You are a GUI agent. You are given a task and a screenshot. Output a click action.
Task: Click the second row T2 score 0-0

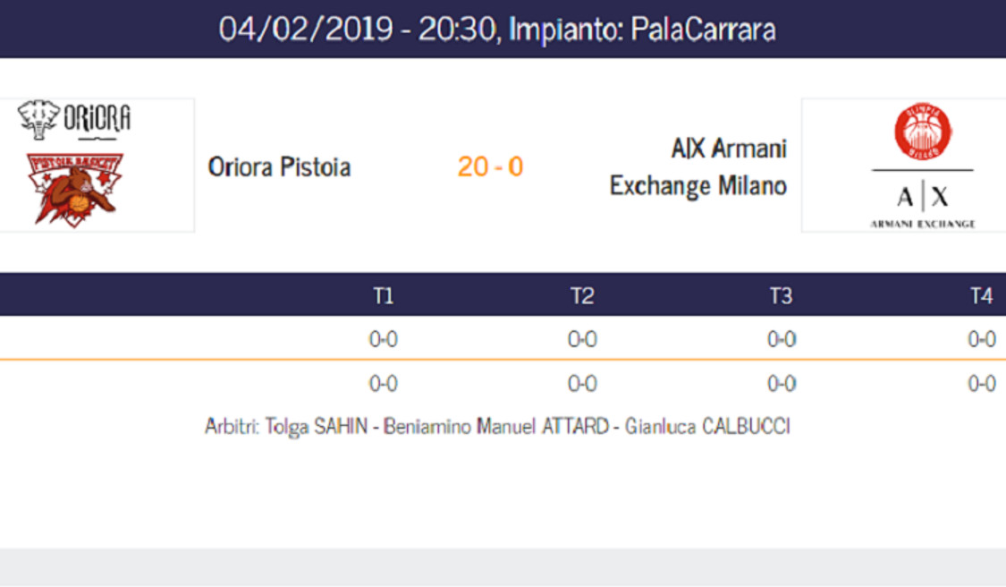[582, 384]
